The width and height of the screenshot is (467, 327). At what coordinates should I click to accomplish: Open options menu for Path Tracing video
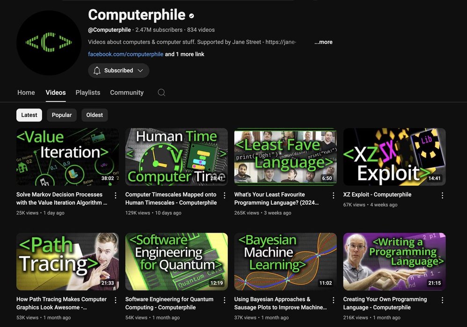(x=116, y=300)
